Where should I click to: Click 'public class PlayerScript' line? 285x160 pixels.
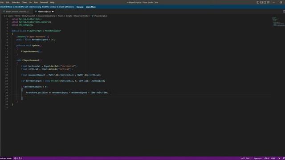(36, 31)
